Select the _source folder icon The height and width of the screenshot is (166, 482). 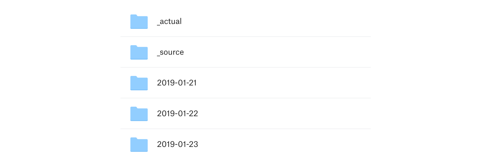(139, 52)
